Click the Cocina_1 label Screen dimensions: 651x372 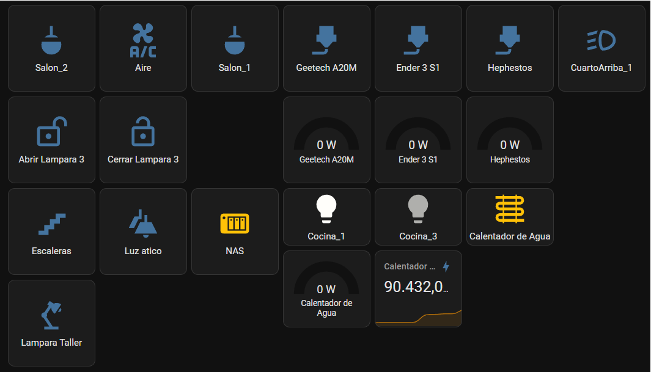326,236
